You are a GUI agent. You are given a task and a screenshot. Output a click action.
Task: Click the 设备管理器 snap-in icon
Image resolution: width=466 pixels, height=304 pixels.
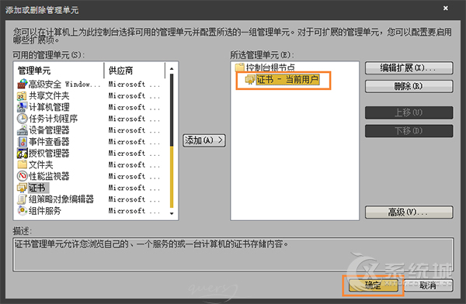pyautogui.click(x=23, y=130)
